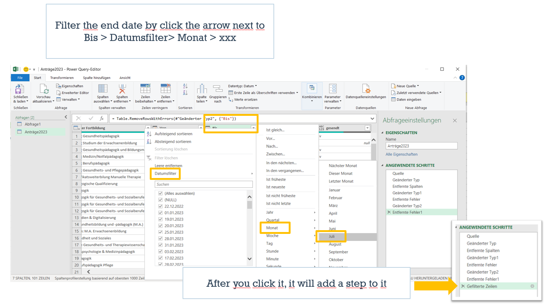
Task: Click inside the Name field showing Anträge2023
Action: pos(421,146)
